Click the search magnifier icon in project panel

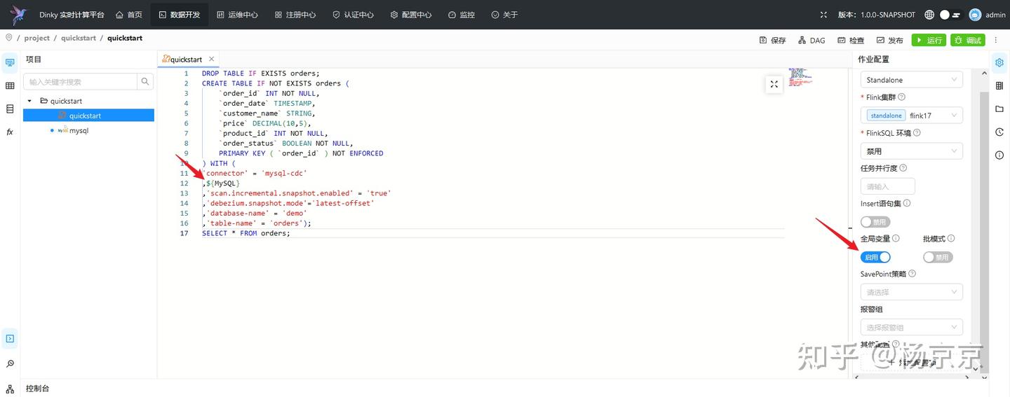[x=145, y=82]
